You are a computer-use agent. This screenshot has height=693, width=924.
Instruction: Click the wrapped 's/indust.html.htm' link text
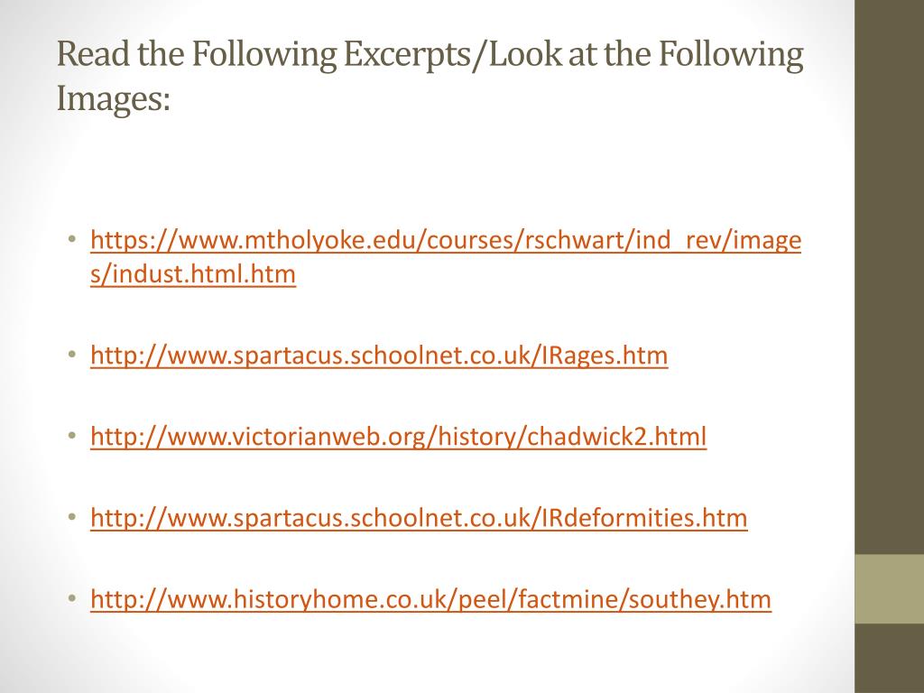click(193, 274)
